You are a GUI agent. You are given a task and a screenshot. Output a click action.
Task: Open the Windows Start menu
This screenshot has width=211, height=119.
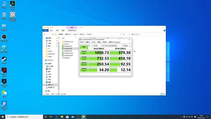coord(3,117)
